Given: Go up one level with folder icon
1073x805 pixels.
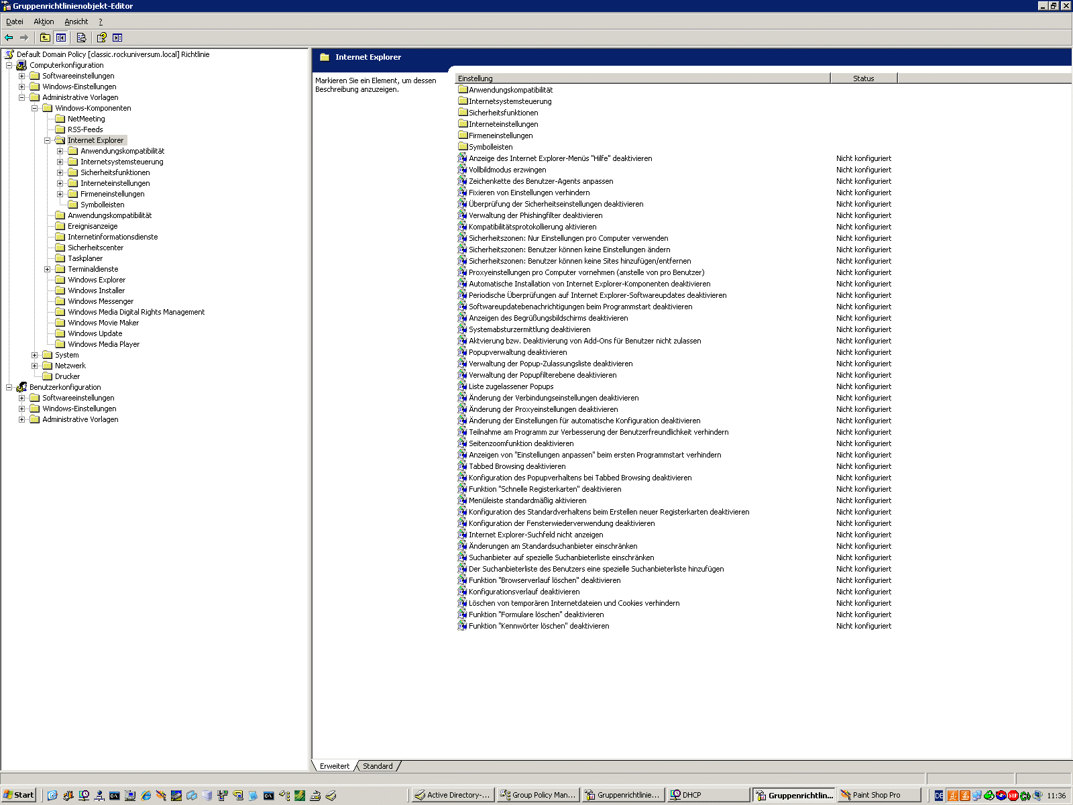Looking at the screenshot, I should 45,38.
